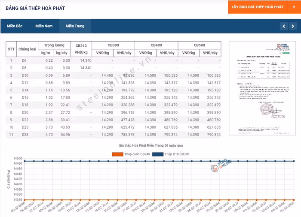Switch to the Miền Bắc tab
The width and height of the screenshot is (301, 217).
pos(15,26)
